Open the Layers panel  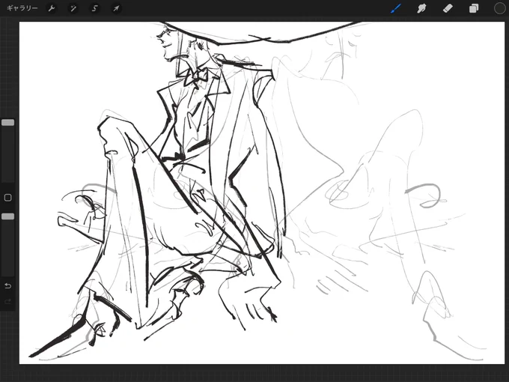point(474,8)
